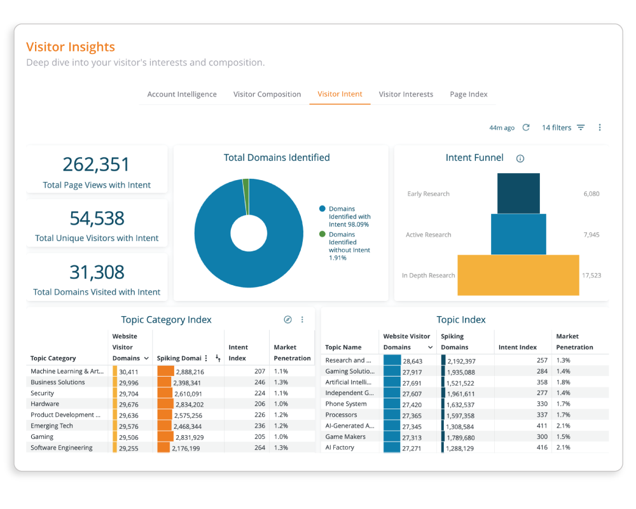Viewport: 636px width, 509px height.
Task: Open the dashboard three-dot options menu
Action: coord(600,127)
